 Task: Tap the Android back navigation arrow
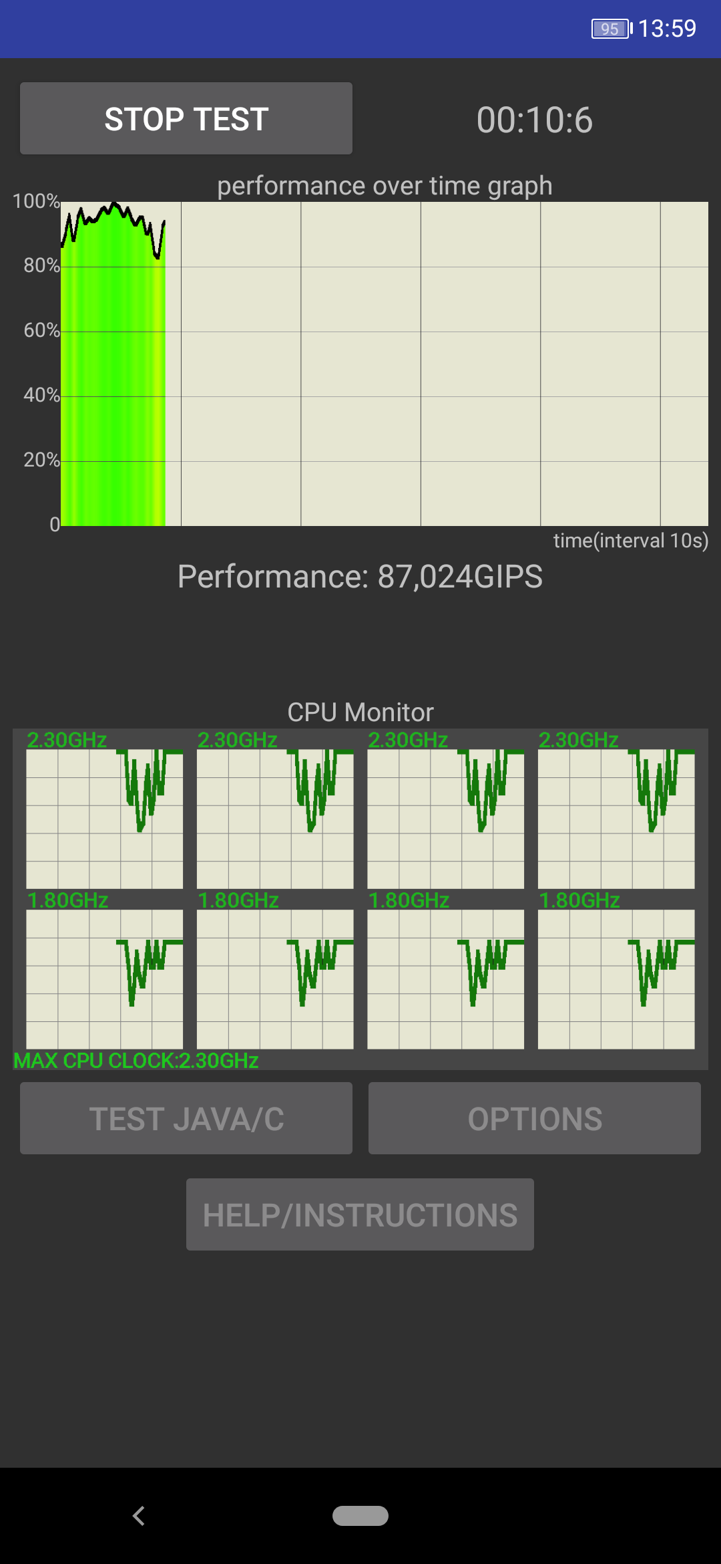pos(139,1516)
